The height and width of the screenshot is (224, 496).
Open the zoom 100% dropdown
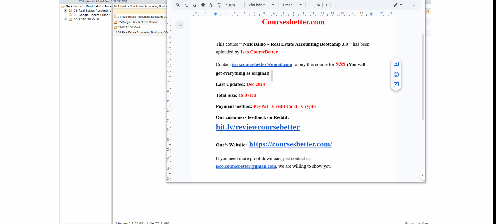pyautogui.click(x=234, y=5)
